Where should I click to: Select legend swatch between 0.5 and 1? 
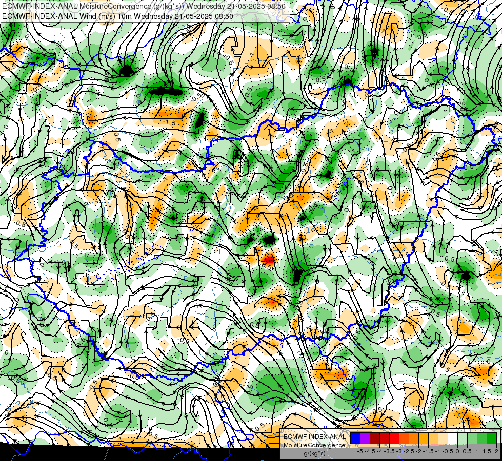472,438
